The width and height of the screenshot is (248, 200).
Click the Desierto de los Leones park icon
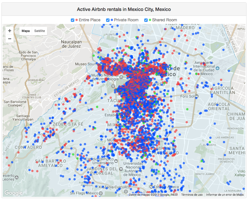(x=16, y=178)
